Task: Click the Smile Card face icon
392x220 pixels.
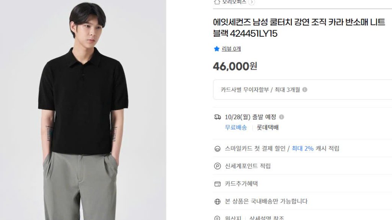Action: tap(217, 148)
